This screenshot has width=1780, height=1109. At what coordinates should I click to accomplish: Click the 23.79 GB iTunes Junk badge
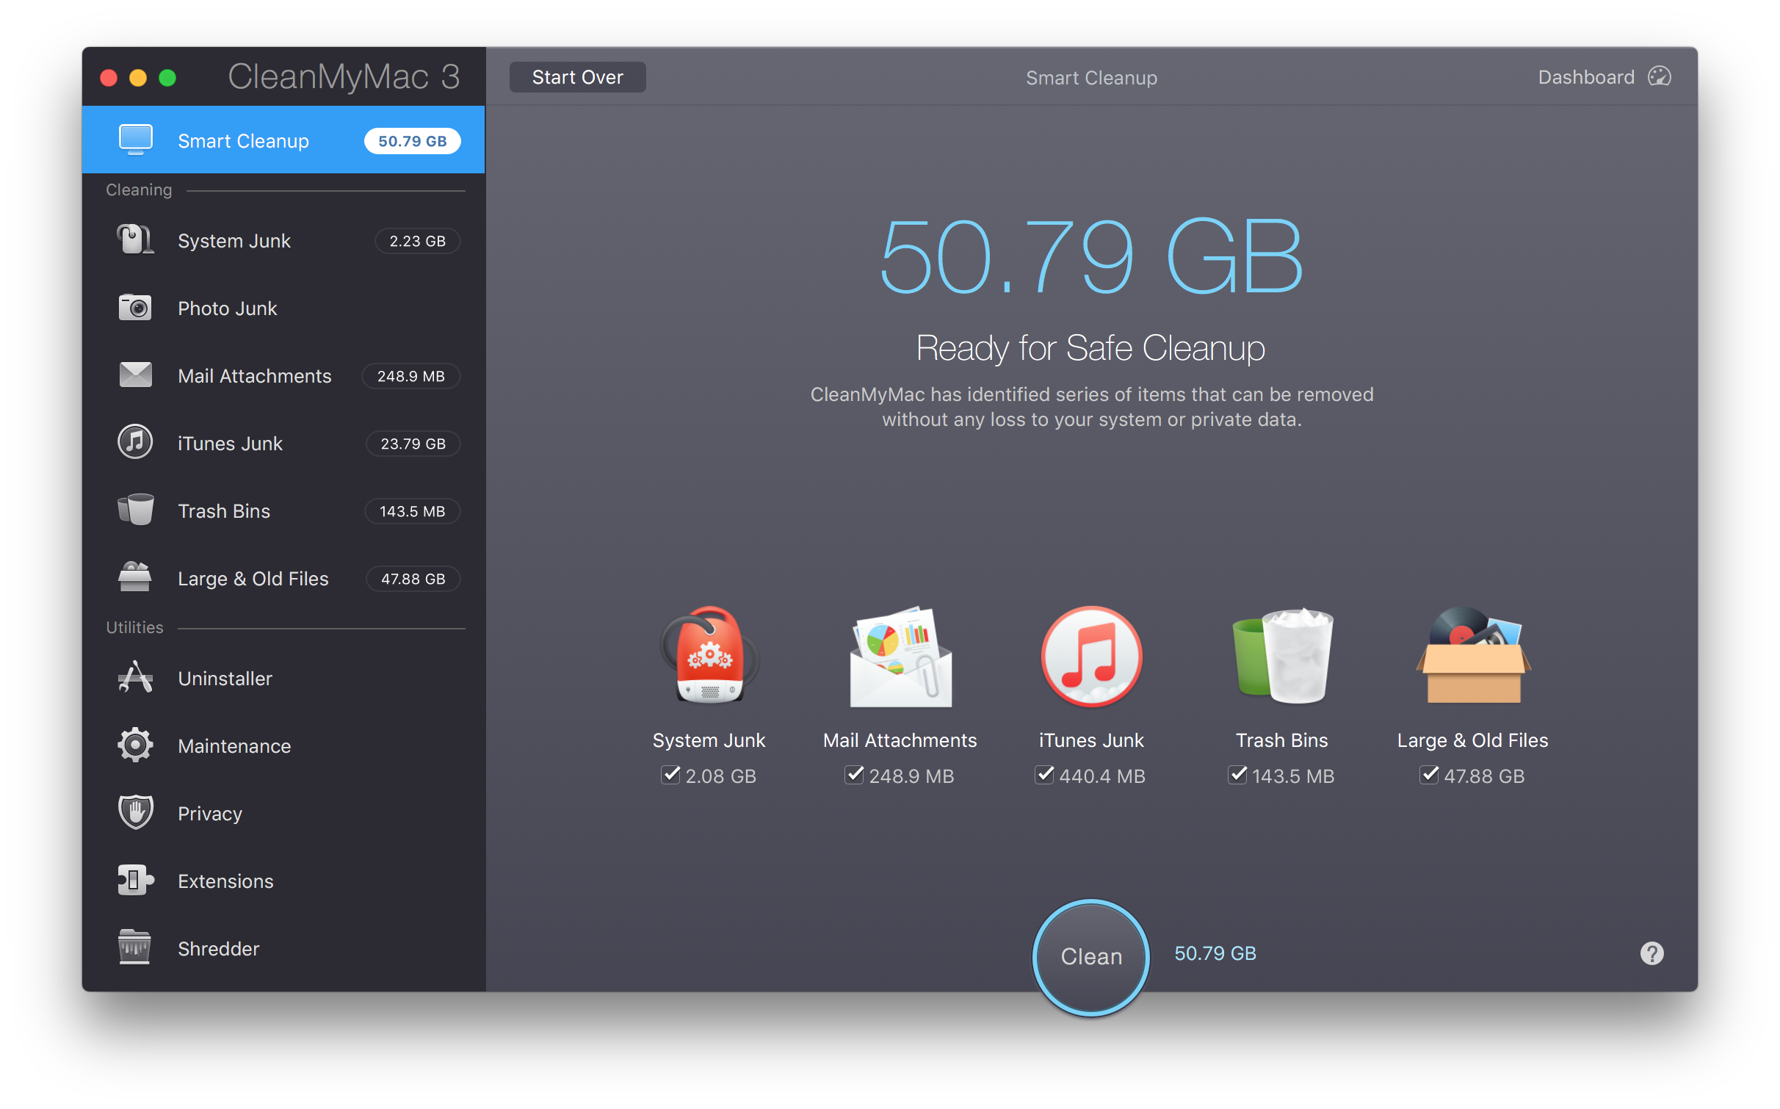(413, 443)
